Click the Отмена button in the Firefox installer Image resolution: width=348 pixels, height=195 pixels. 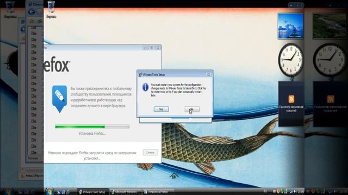click(x=150, y=153)
